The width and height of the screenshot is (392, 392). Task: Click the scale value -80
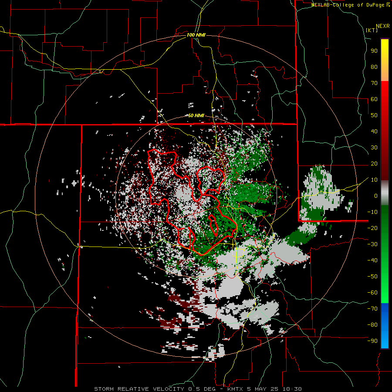372,325
